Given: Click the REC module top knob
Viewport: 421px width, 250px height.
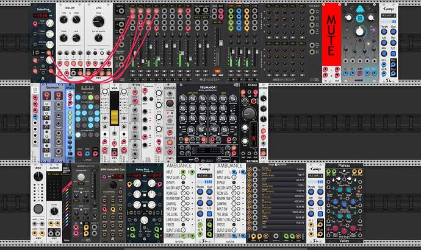Looking at the screenshot, I should coord(38,176).
